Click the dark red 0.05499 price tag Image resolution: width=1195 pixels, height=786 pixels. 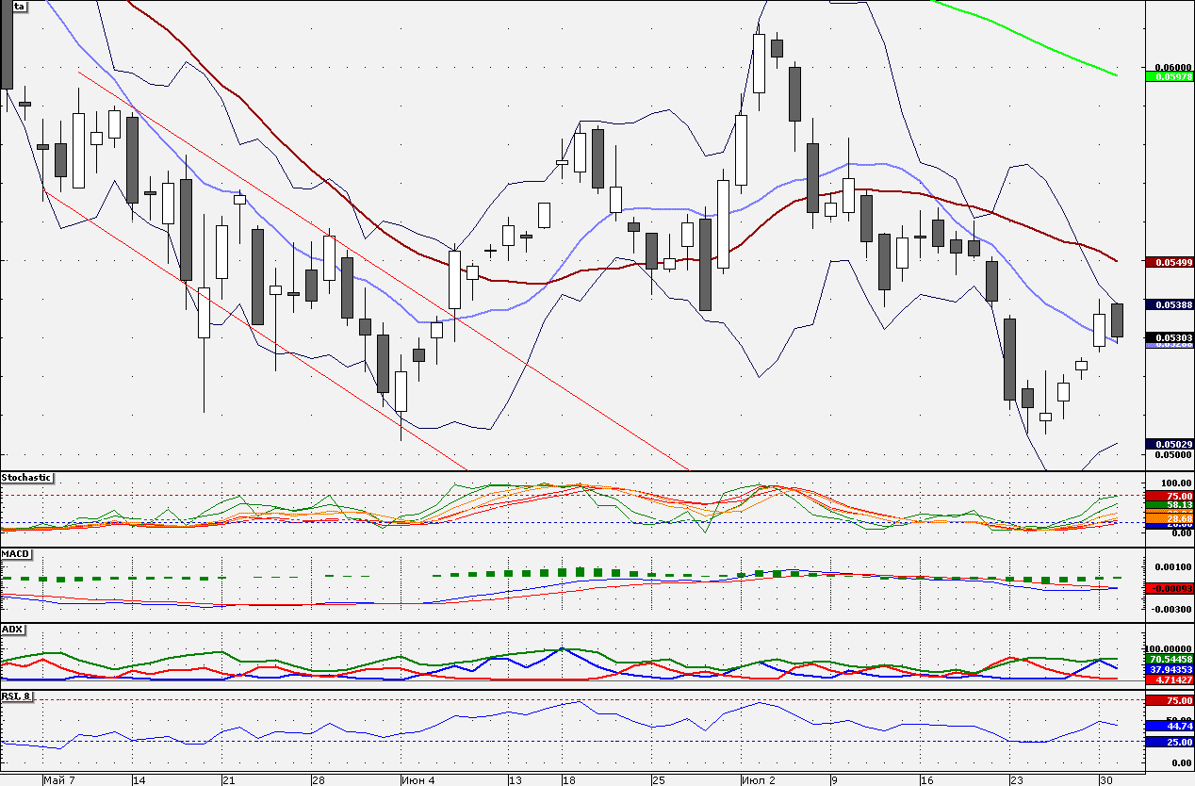click(1170, 262)
